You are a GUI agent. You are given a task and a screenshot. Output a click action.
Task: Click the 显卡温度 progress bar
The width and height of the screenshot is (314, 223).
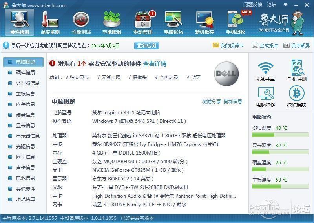(280, 152)
